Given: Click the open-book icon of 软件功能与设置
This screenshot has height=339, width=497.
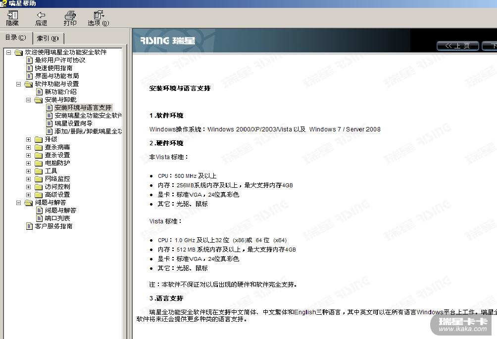Looking at the screenshot, I should pyautogui.click(x=29, y=84).
